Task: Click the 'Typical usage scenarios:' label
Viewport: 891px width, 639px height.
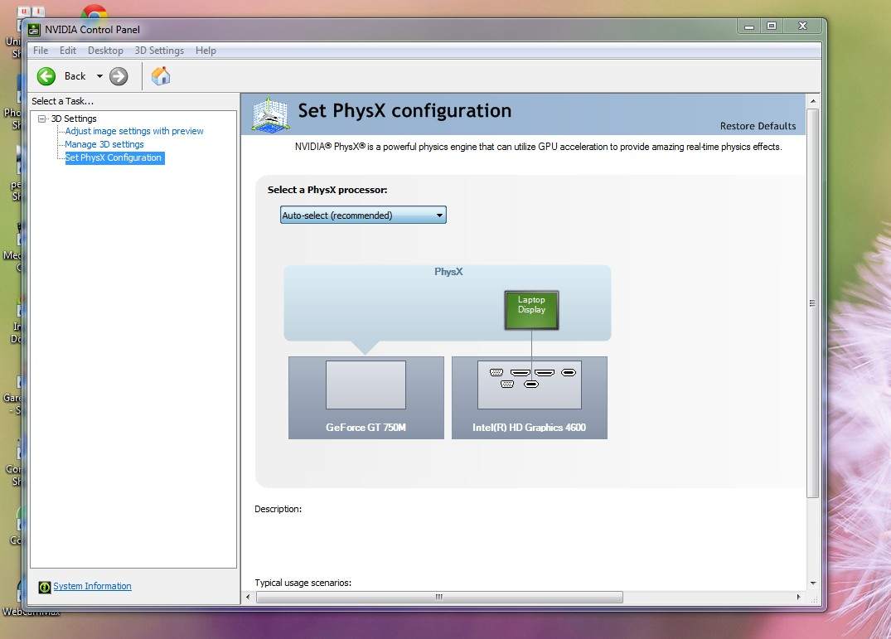Action: [x=303, y=583]
